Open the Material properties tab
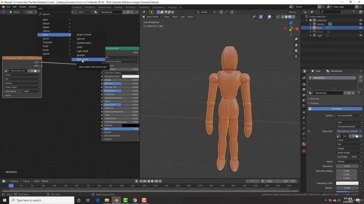This screenshot has width=364, height=204. coord(304,144)
